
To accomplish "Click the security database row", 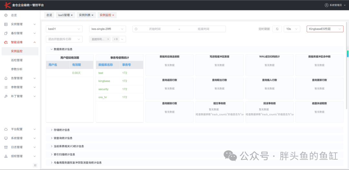I will click(120, 89).
